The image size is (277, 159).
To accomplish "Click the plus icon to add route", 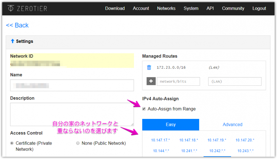I will pyautogui.click(x=151, y=82).
